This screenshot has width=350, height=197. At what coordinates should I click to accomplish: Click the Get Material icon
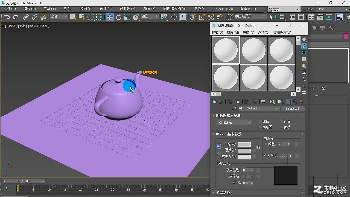click(215, 102)
